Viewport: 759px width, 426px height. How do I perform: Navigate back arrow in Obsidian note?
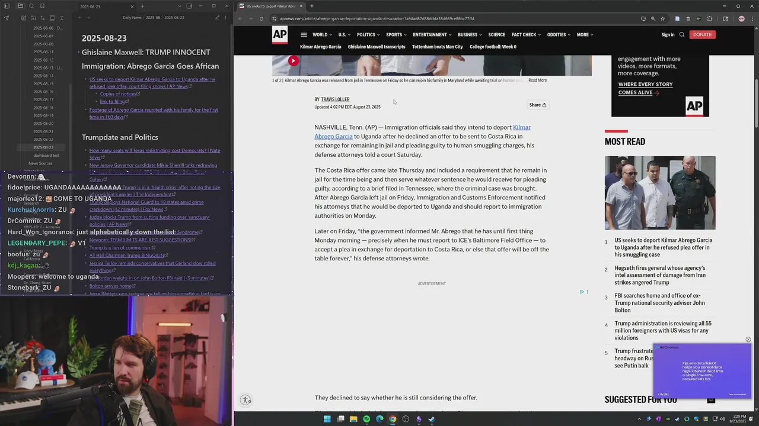79,18
